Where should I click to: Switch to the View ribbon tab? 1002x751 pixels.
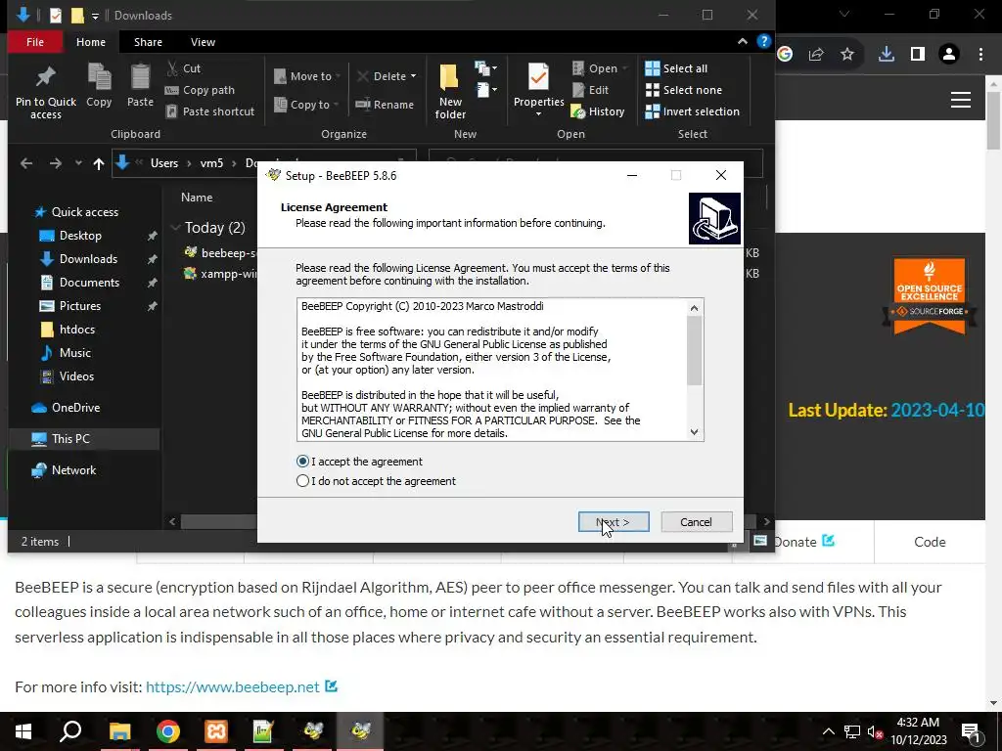coord(203,42)
